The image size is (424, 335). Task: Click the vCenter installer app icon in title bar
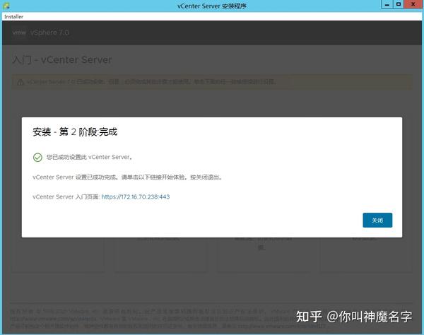point(6,6)
